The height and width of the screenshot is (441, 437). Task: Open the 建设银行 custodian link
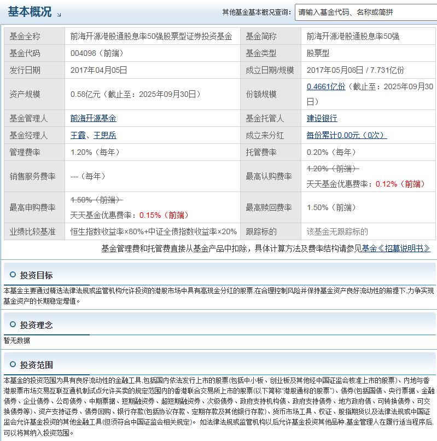point(322,118)
